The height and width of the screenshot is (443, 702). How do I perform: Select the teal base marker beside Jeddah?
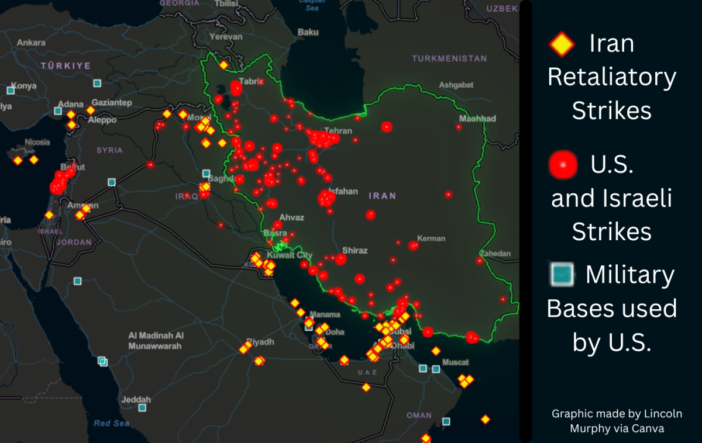(x=142, y=407)
